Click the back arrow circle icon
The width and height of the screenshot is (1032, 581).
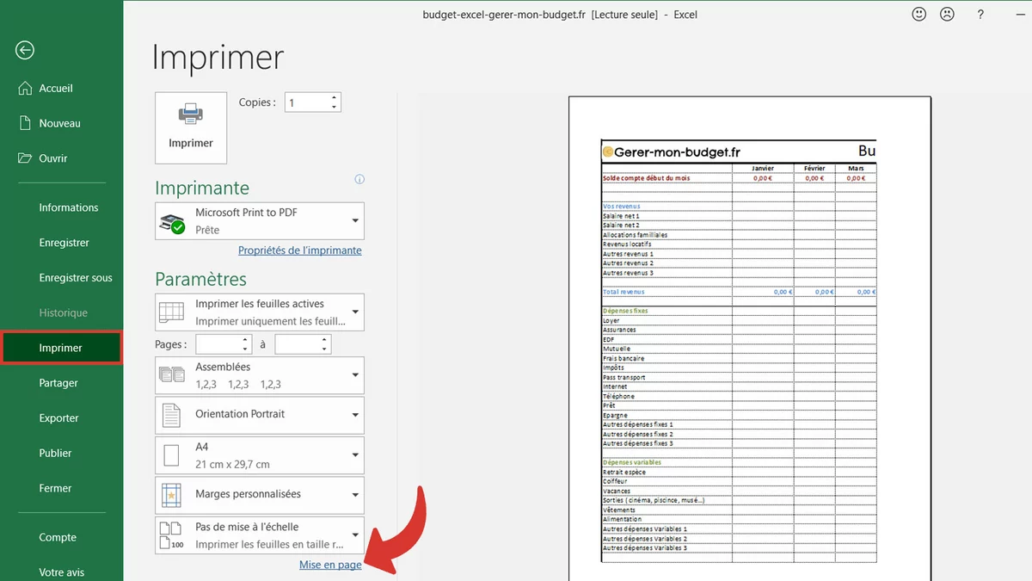tap(25, 51)
